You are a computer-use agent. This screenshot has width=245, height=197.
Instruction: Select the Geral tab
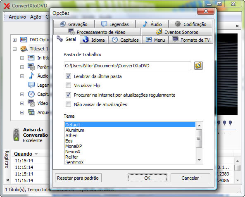[67, 39]
